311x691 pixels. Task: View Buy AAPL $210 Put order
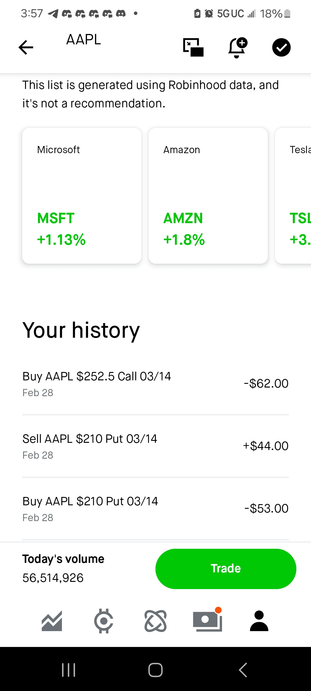(x=155, y=509)
